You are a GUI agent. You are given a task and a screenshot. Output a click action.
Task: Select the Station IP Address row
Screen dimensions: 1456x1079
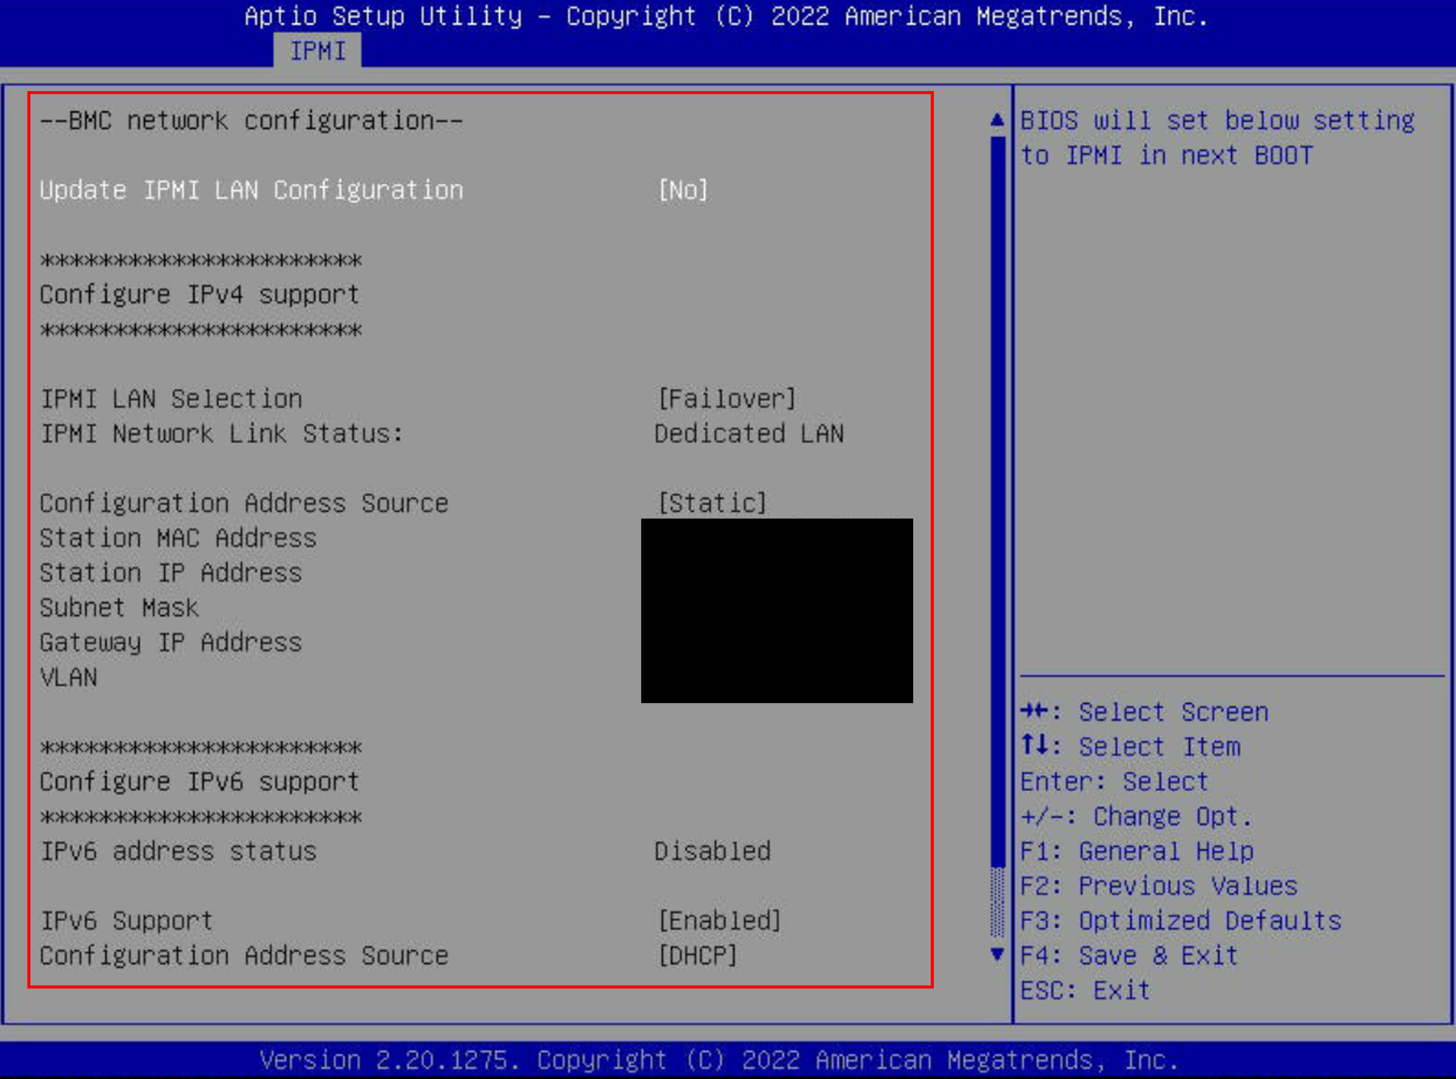(171, 573)
